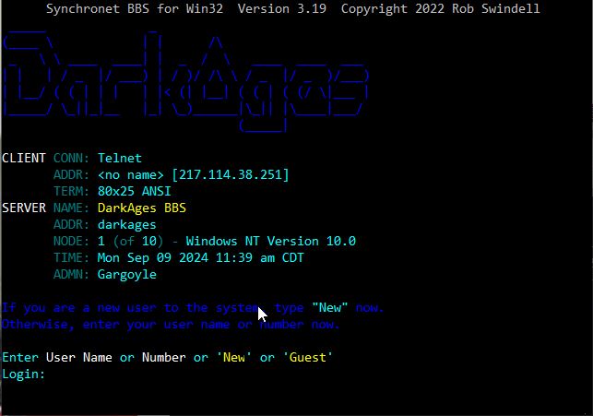The image size is (593, 416).
Task: Click the 'darkages' server address
Action: pos(126,225)
